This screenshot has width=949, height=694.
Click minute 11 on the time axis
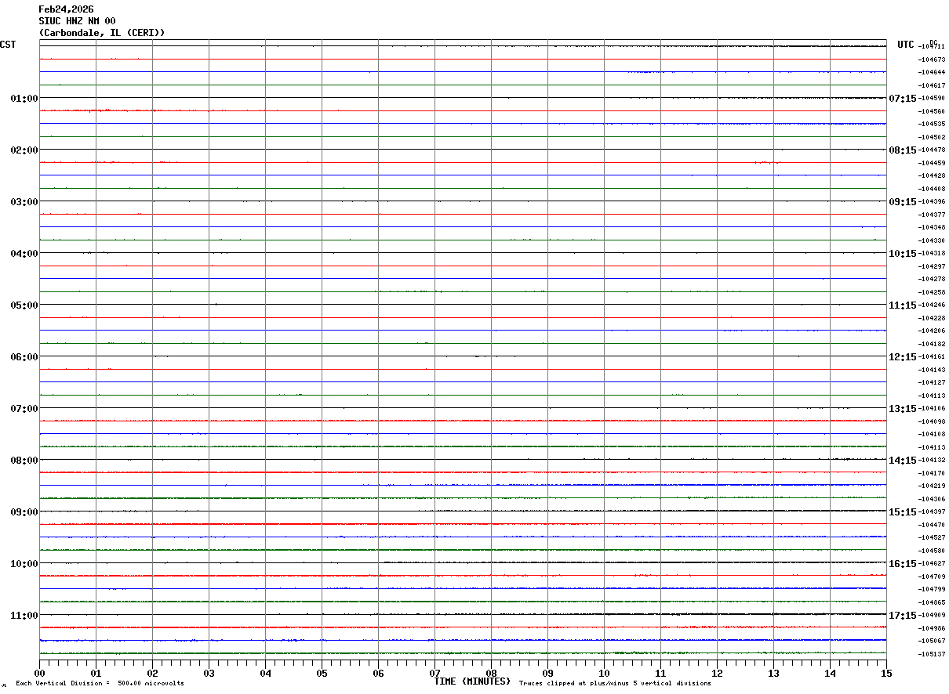point(660,673)
